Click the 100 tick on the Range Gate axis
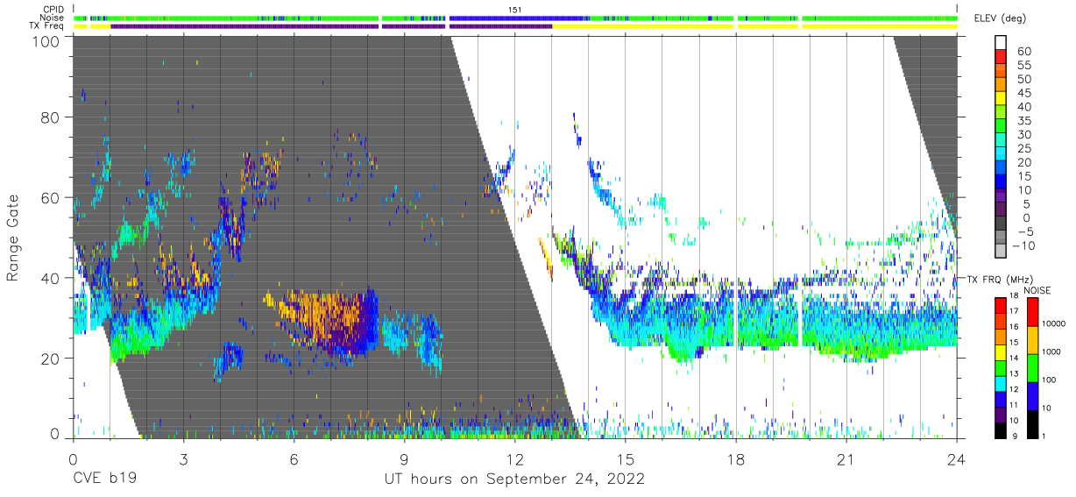 (47, 41)
